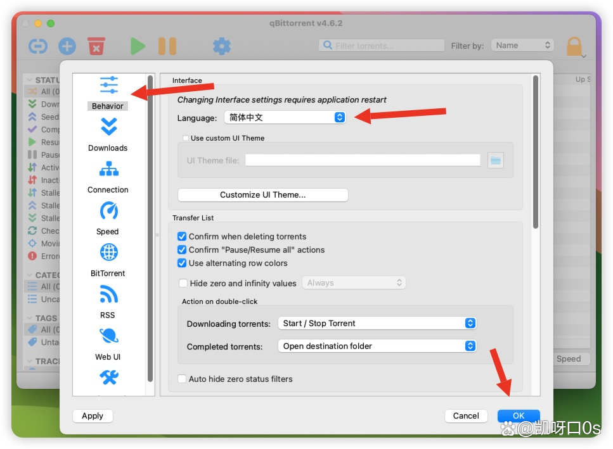Image resolution: width=613 pixels, height=449 pixels.
Task: Click the Cancel button
Action: point(466,416)
